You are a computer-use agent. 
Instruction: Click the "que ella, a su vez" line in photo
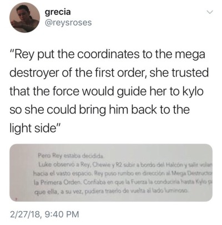tap(112, 190)
